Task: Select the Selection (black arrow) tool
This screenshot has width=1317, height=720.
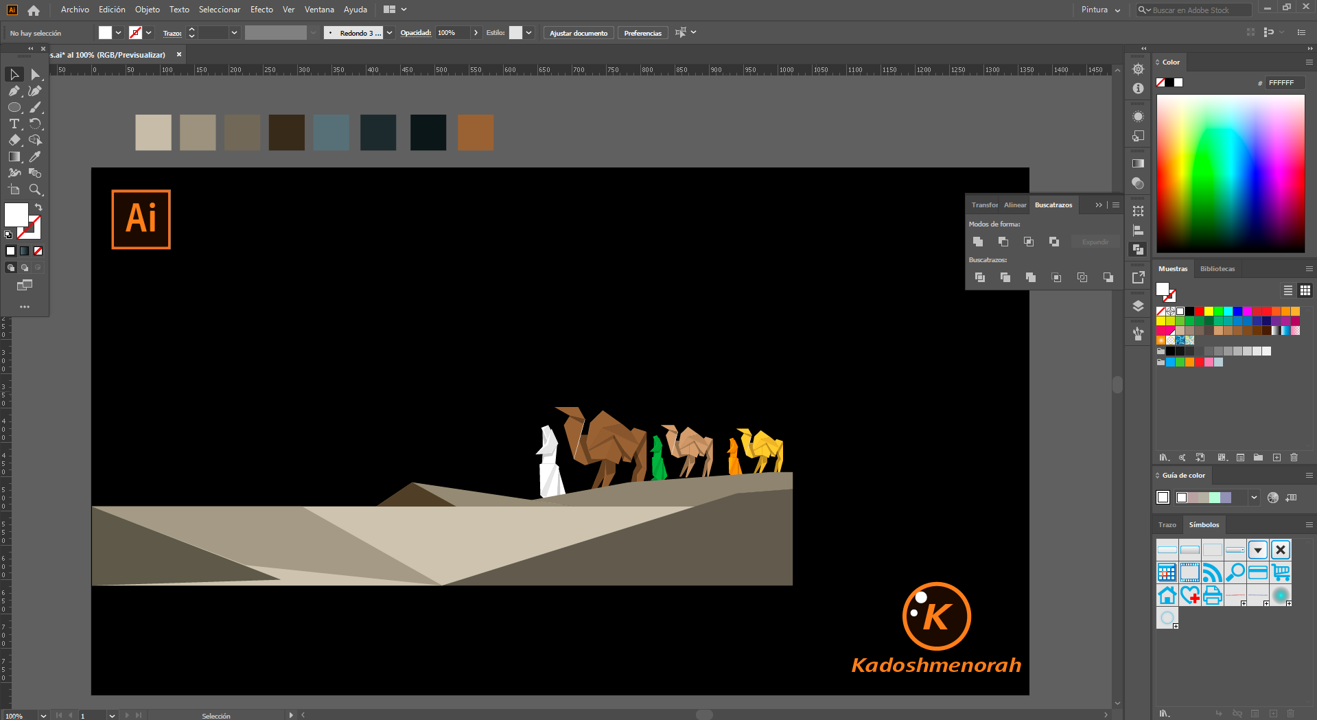Action: coord(14,74)
